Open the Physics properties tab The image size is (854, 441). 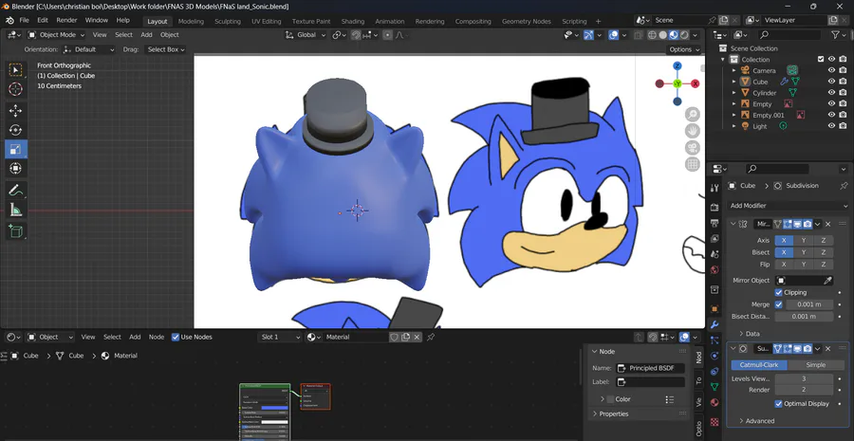tap(715, 356)
